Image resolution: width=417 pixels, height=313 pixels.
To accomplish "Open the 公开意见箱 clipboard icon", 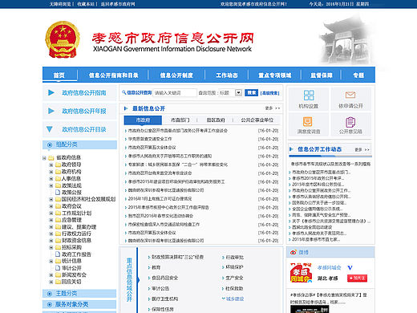I will pyautogui.click(x=350, y=122).
